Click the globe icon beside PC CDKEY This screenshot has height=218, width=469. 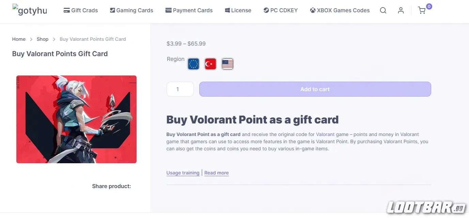tap(265, 10)
